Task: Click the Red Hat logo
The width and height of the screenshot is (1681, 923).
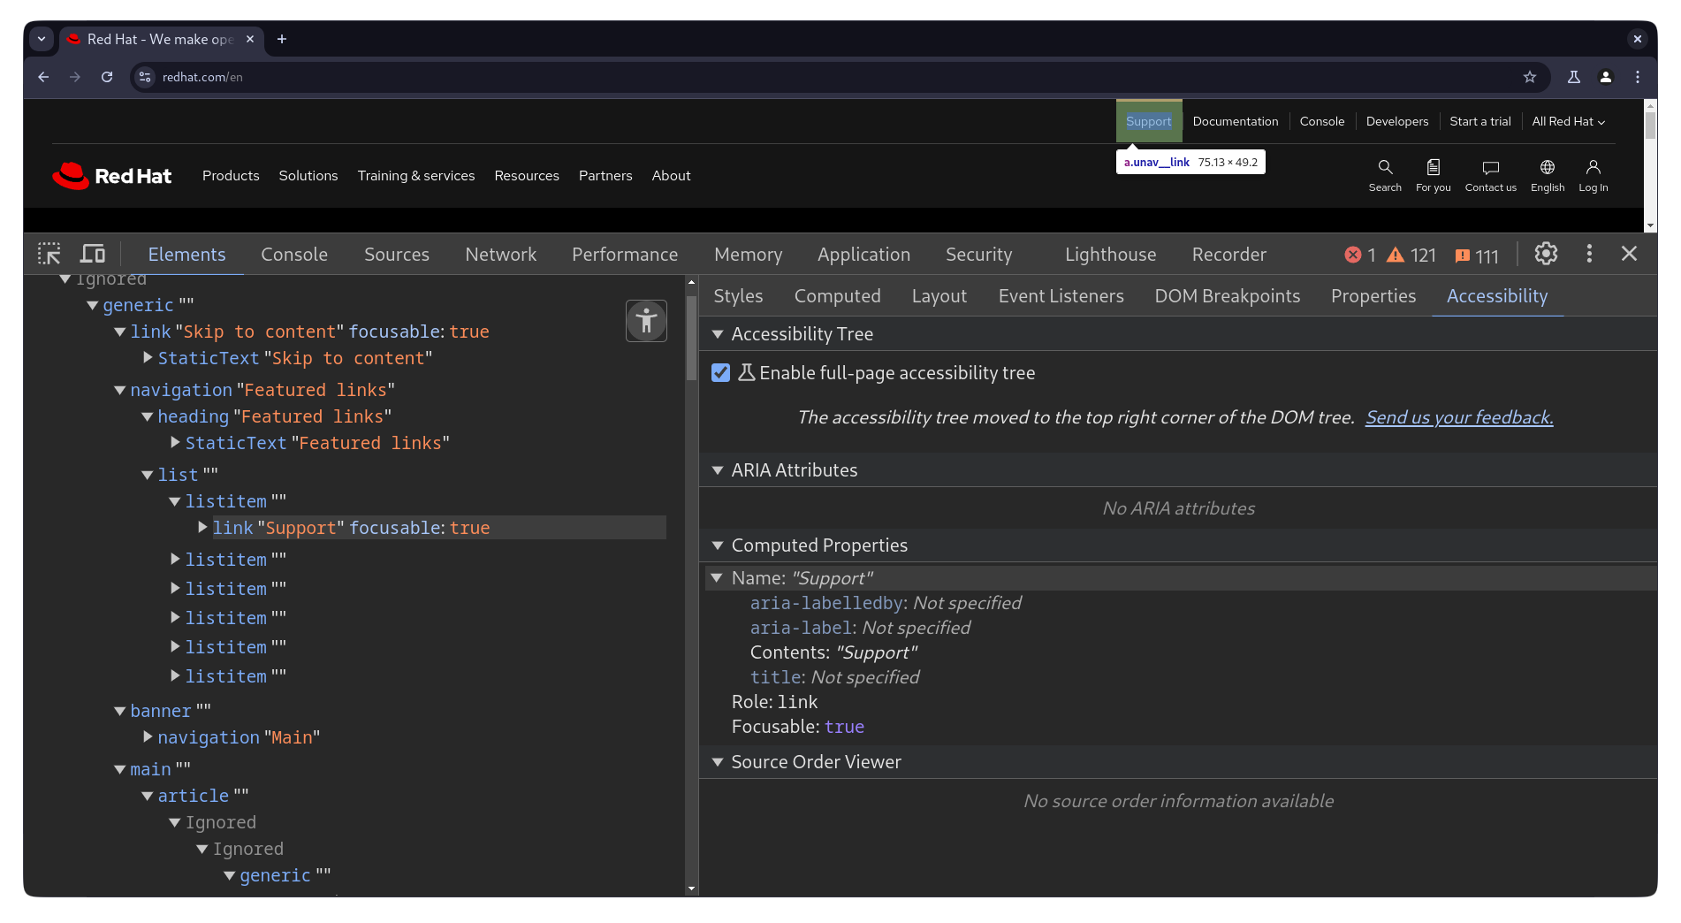Action: pos(111,175)
